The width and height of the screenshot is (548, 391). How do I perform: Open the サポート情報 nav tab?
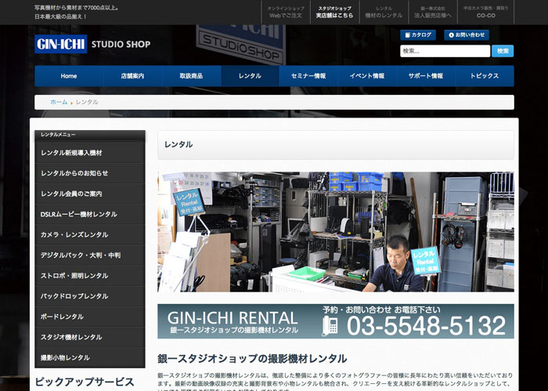click(x=426, y=76)
